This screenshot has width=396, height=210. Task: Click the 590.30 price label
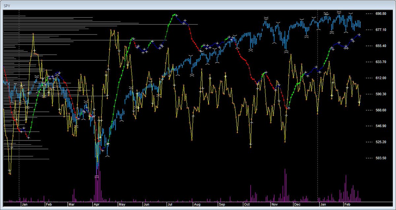pos(380,94)
